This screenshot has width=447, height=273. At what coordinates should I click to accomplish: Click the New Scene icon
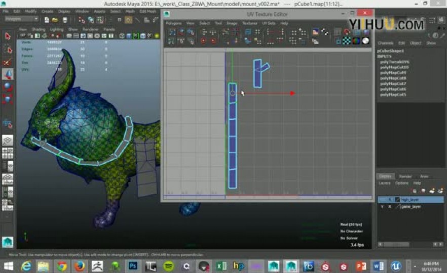[x=47, y=20]
